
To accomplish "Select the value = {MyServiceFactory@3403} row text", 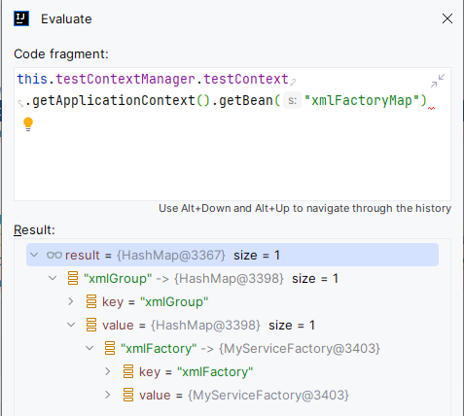I will [x=244, y=396].
